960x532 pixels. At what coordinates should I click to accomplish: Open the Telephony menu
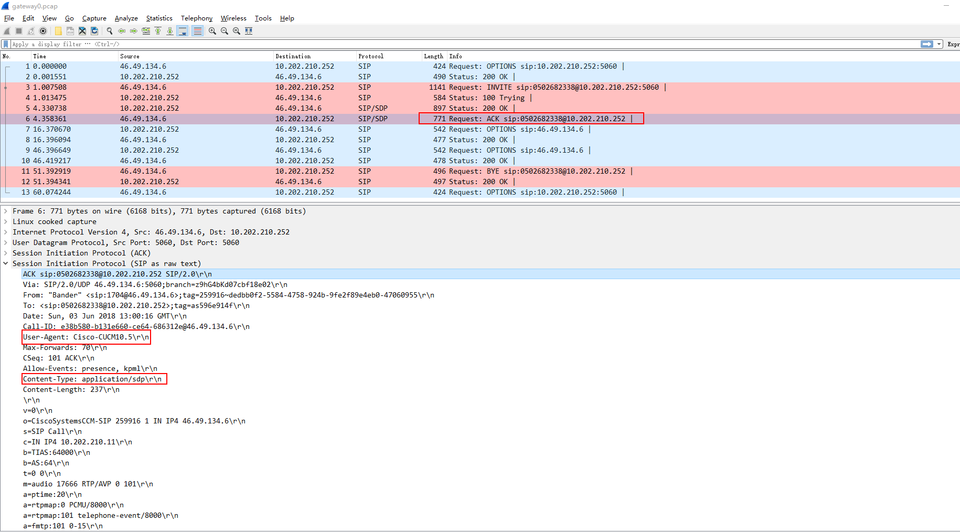197,18
